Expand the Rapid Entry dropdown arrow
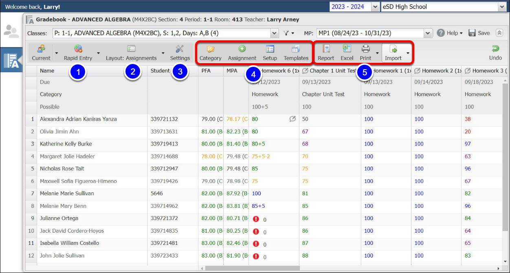Viewport: 510px width, 273px height. click(x=99, y=53)
